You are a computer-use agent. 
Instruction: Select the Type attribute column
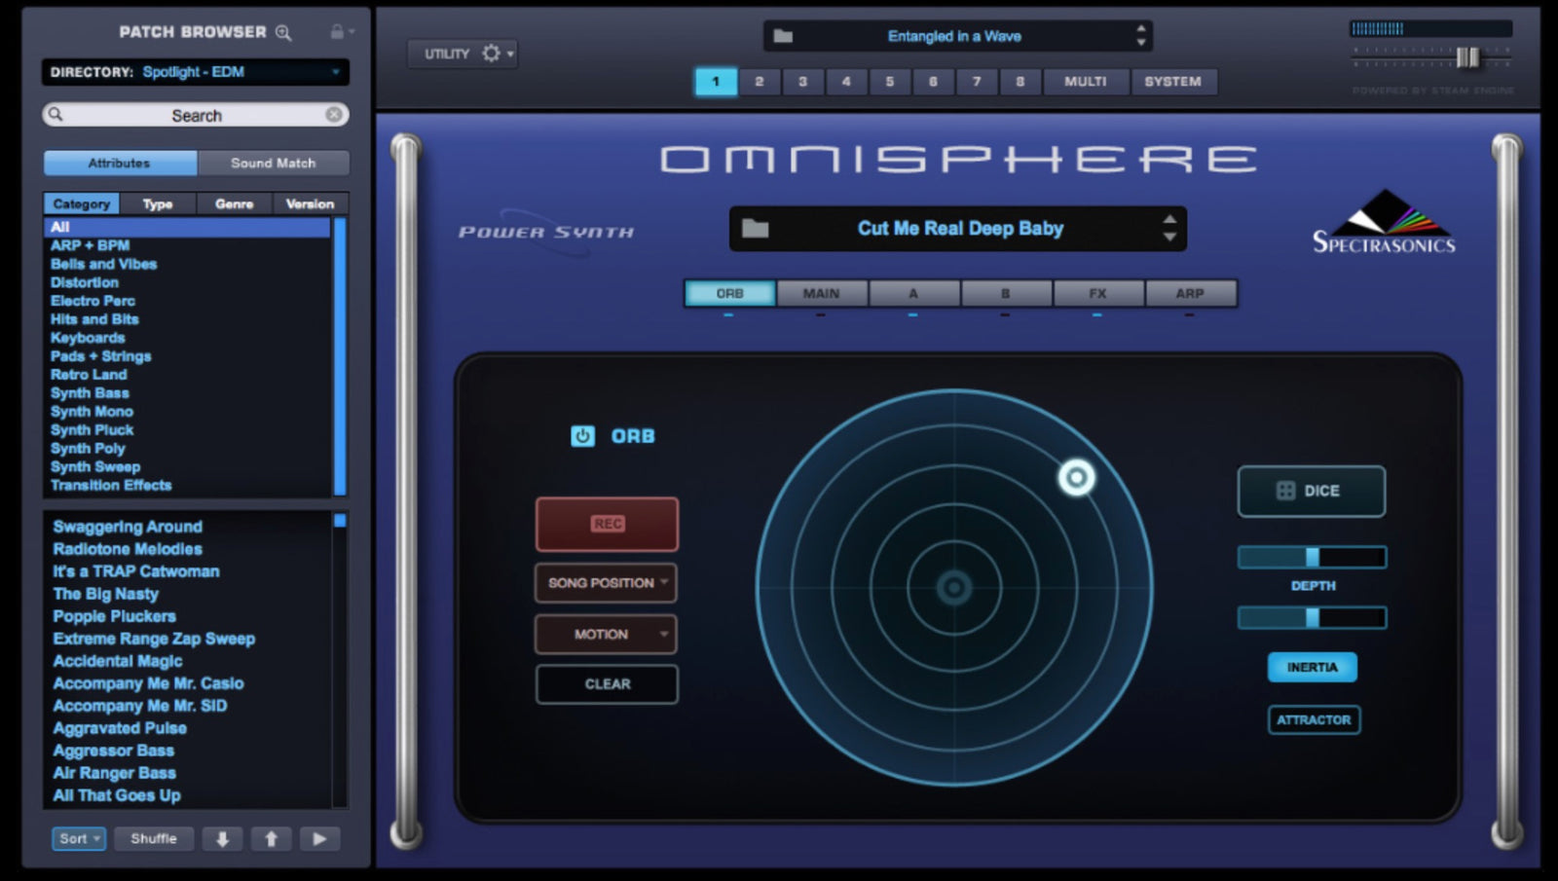pos(158,203)
